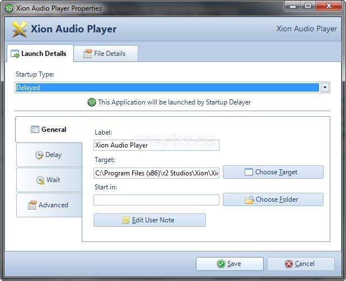Minimize the Properties window
Image resolution: width=346 pixels, height=281 pixels.
tap(293, 6)
